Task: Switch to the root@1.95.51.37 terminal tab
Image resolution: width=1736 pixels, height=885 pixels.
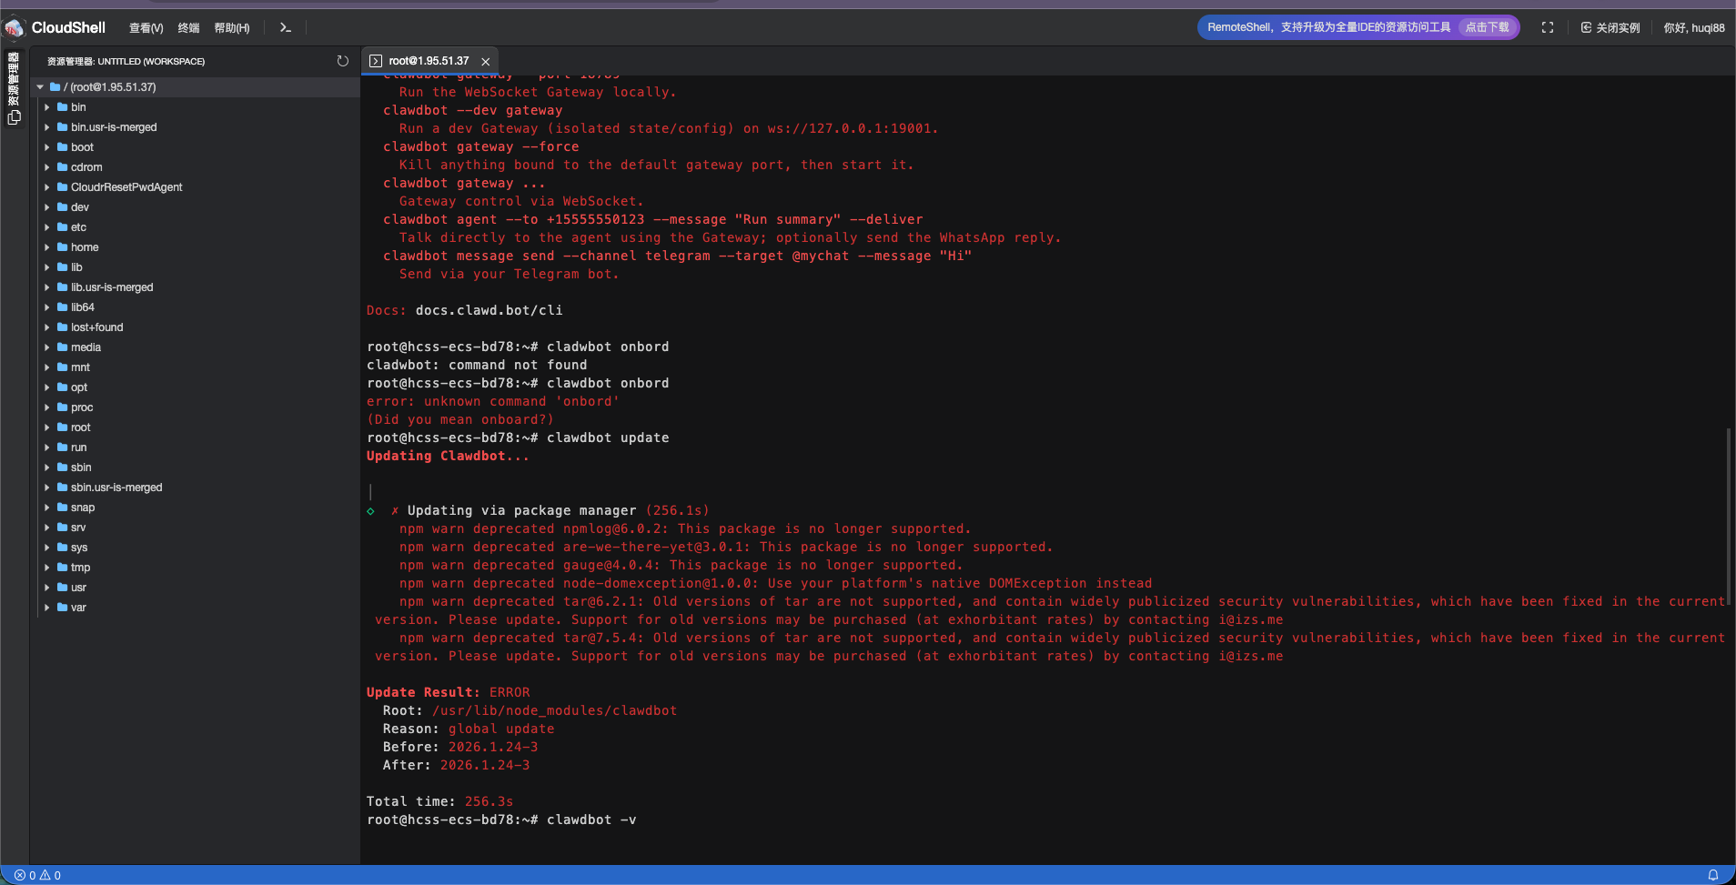Action: pyautogui.click(x=429, y=61)
